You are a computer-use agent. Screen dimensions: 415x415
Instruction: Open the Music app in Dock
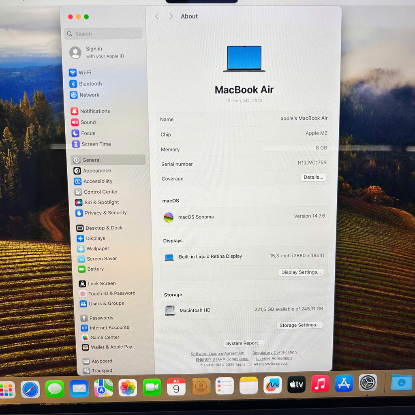pos(320,384)
